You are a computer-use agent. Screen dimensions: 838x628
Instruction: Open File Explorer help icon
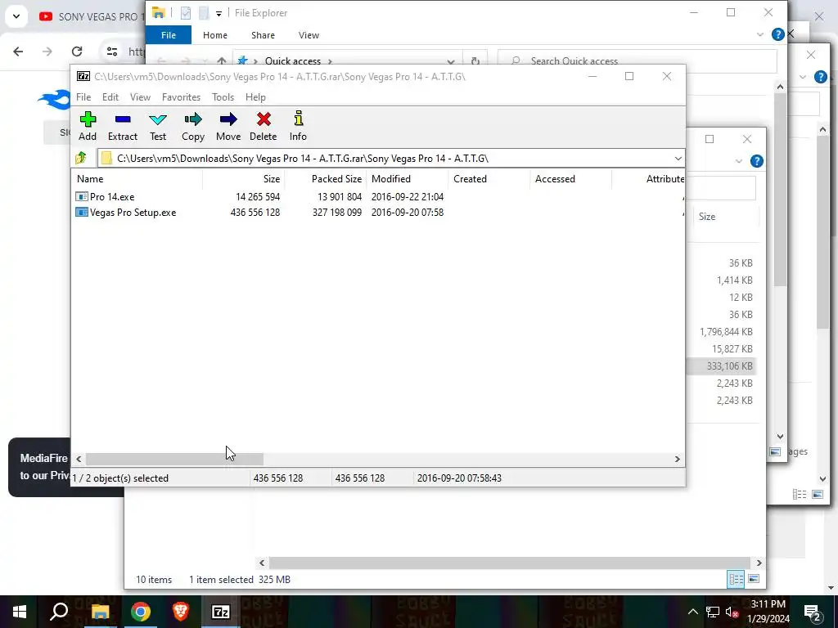[x=777, y=34]
